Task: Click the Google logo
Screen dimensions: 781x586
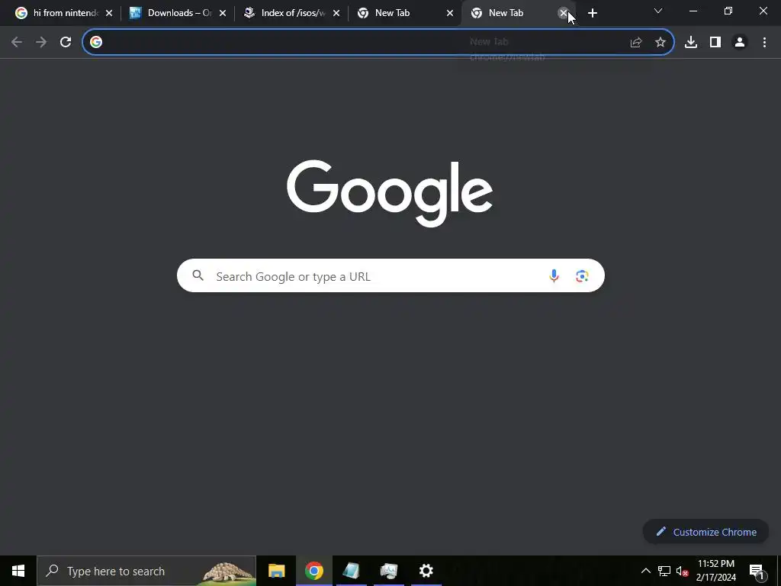Action: (x=390, y=193)
